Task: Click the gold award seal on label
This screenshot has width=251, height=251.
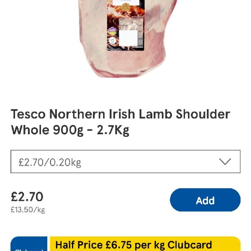Action: 125,7
